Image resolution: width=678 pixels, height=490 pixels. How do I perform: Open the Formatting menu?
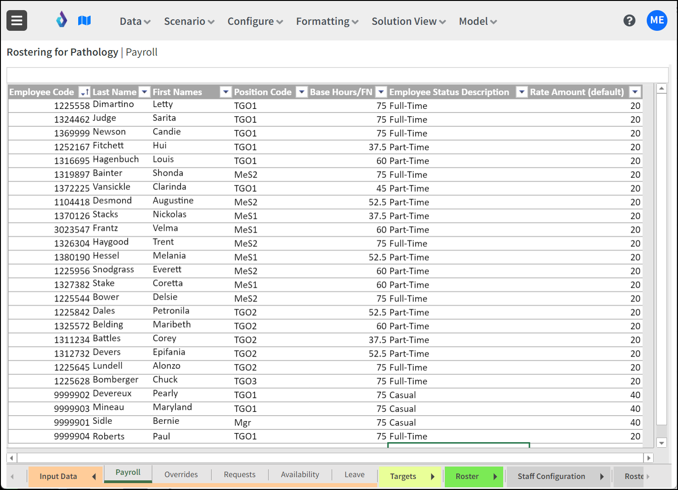pyautogui.click(x=327, y=21)
